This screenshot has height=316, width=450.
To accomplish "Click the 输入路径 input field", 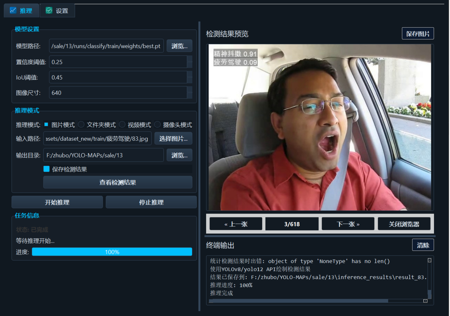I will [x=97, y=138].
